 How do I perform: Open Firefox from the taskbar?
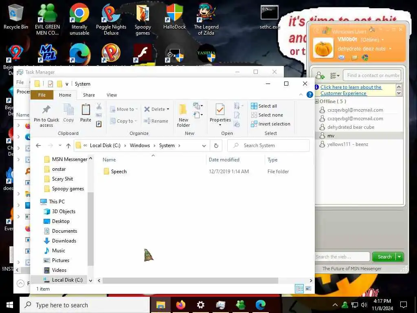(180, 305)
